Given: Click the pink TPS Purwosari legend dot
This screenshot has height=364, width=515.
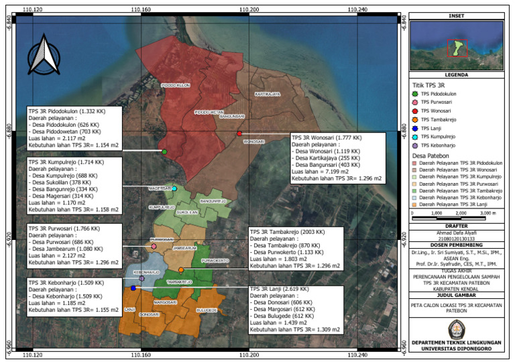Looking at the screenshot, I should point(415,103).
